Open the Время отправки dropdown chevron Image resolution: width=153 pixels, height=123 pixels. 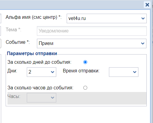(135, 72)
